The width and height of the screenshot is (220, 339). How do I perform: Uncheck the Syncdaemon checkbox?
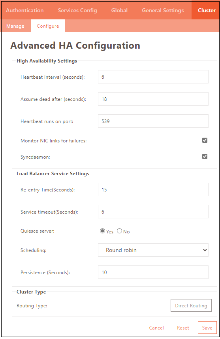tap(205, 156)
